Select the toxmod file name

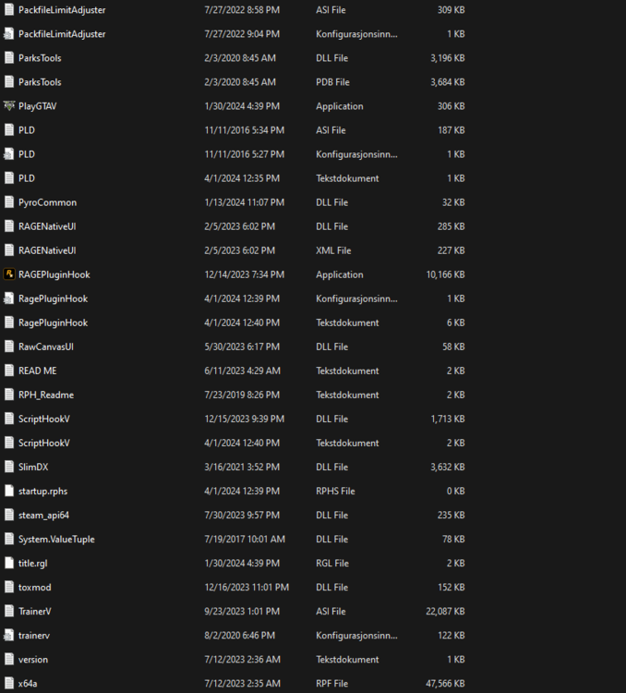click(x=35, y=588)
